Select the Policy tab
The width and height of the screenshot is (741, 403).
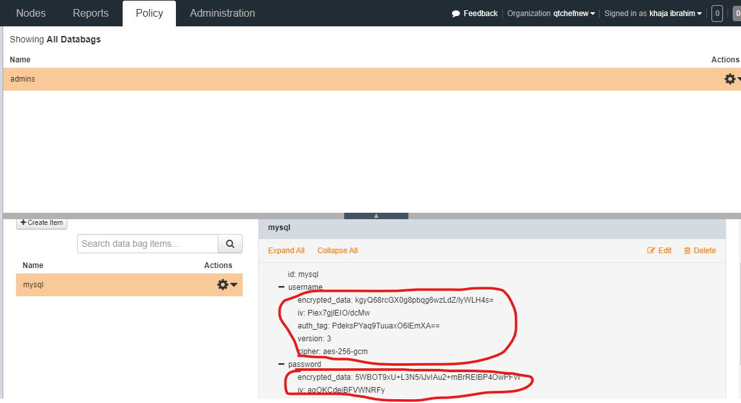click(x=150, y=13)
